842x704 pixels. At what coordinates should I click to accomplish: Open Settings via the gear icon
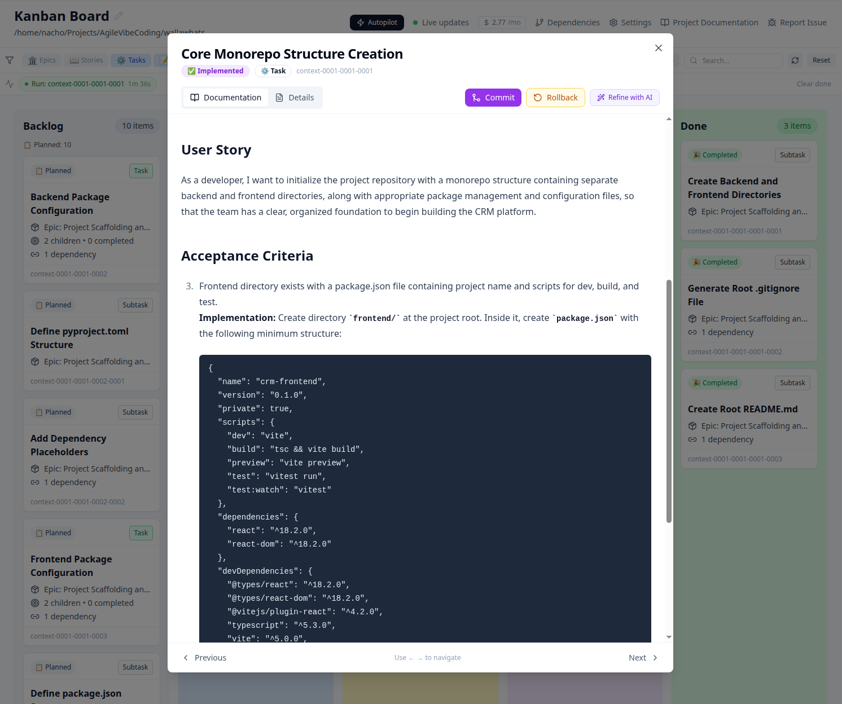pyautogui.click(x=613, y=23)
